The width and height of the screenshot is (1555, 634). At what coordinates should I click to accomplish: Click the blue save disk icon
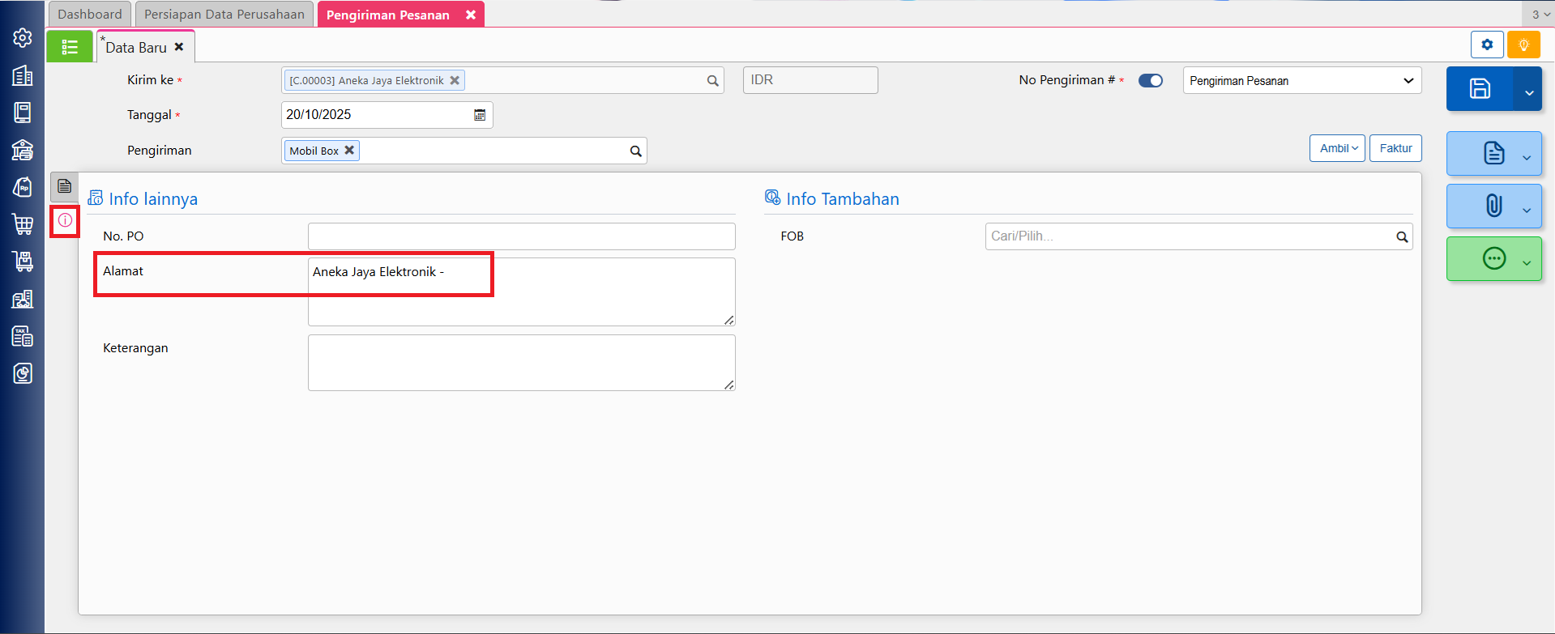(1480, 89)
